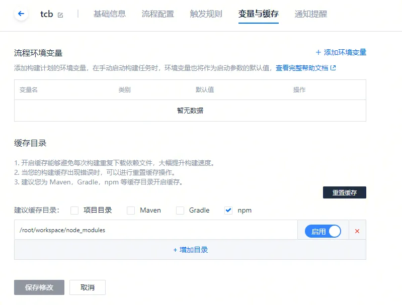Enable the Maven cache checkbox
Image resolution: width=402 pixels, height=305 pixels.
131,211
